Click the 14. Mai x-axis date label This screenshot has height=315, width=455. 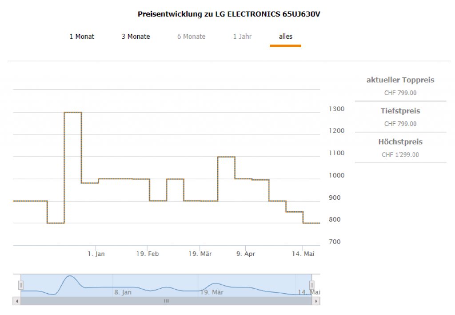click(x=303, y=254)
